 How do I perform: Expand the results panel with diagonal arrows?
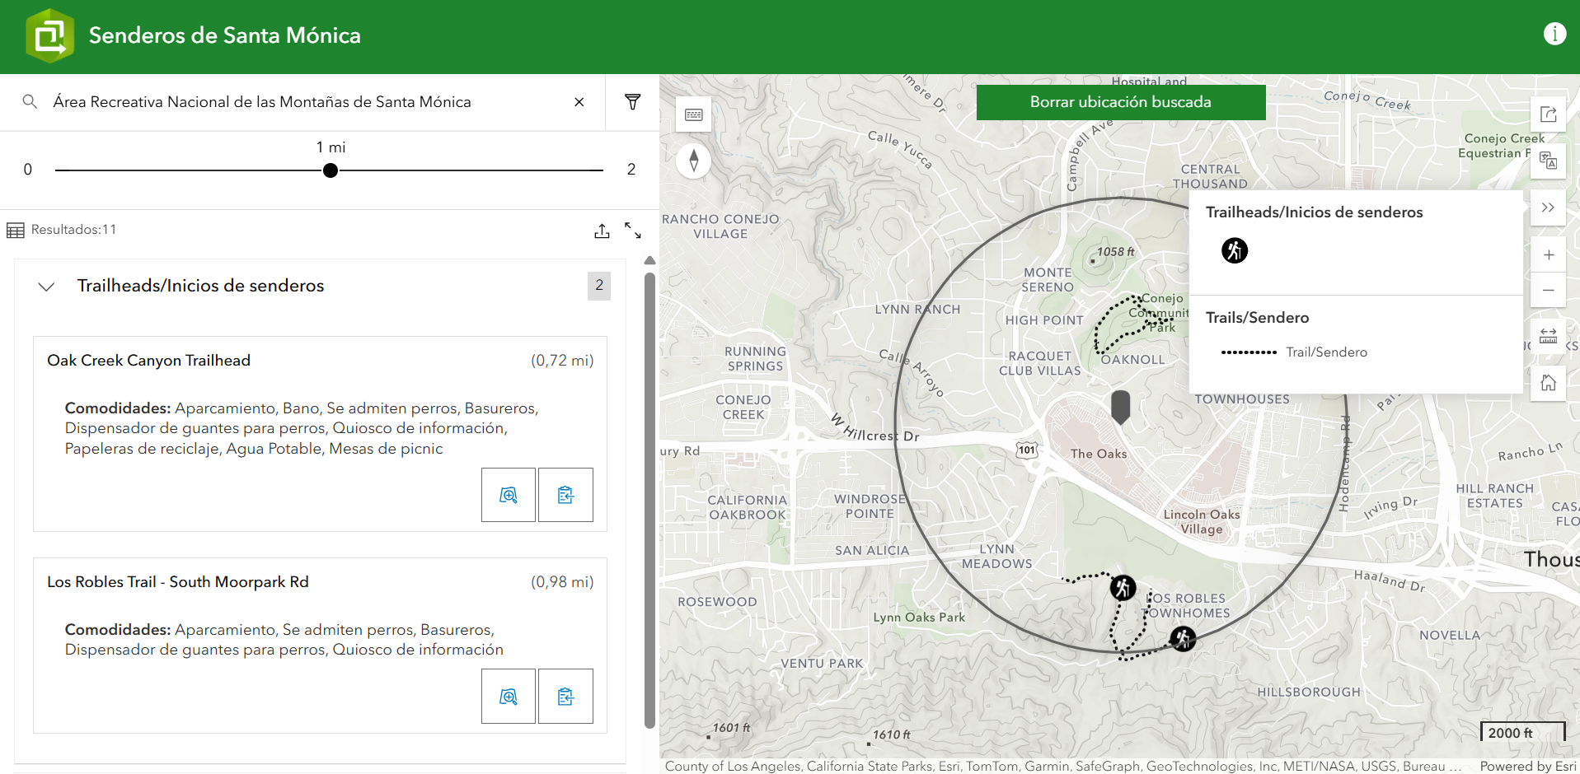(632, 231)
